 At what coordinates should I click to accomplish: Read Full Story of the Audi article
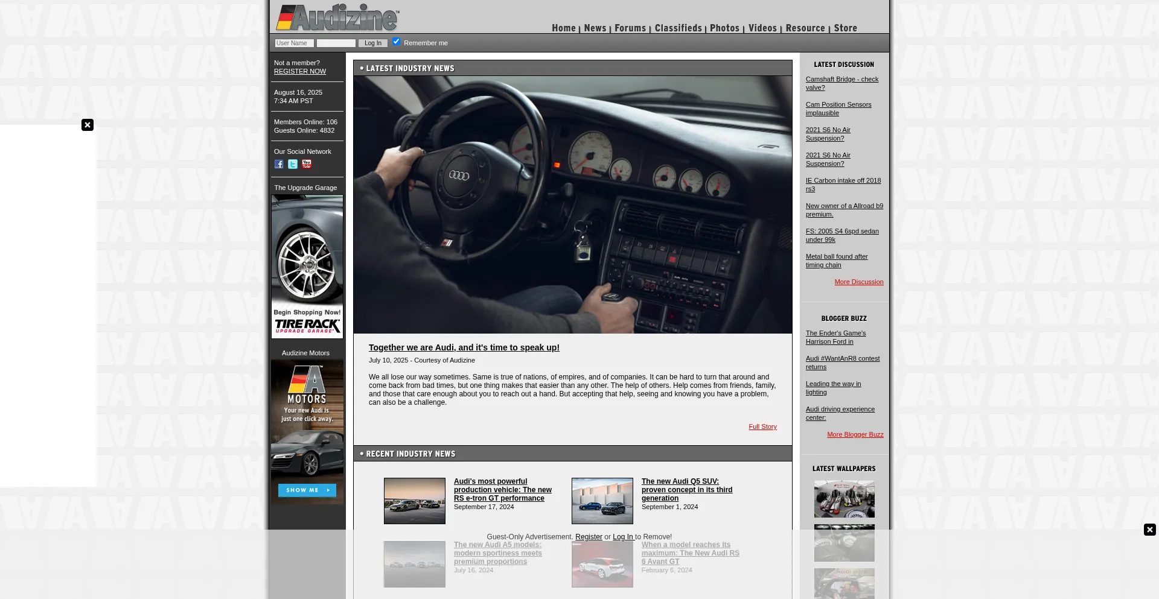pyautogui.click(x=762, y=426)
